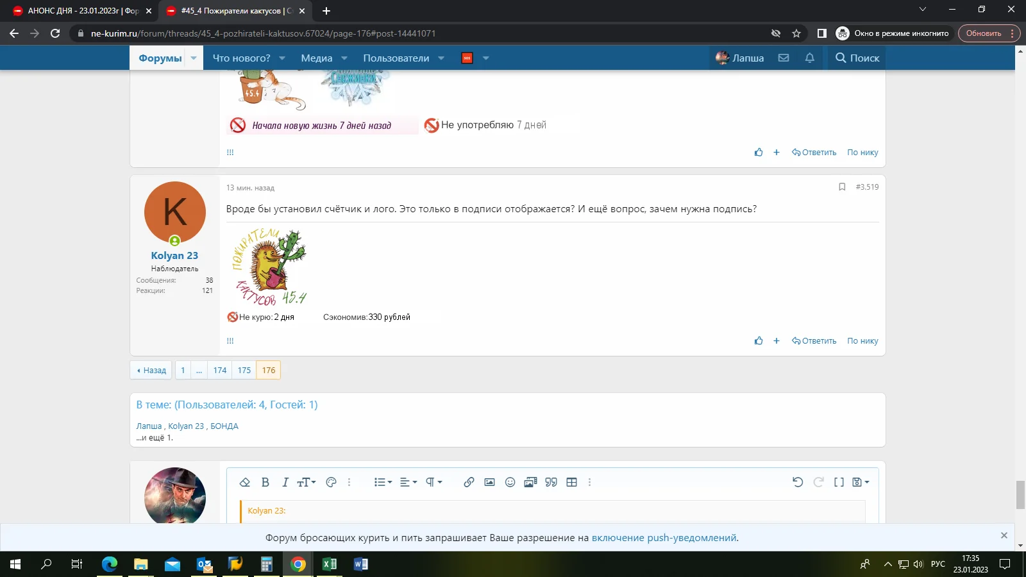
Task: Click the 'БОНДА' user link in thread viewers
Action: [x=224, y=426]
